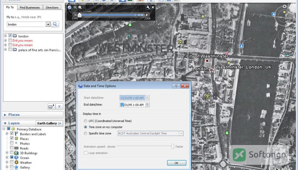Click OK in Date and Time Options
The image size is (298, 170).
pos(177,163)
